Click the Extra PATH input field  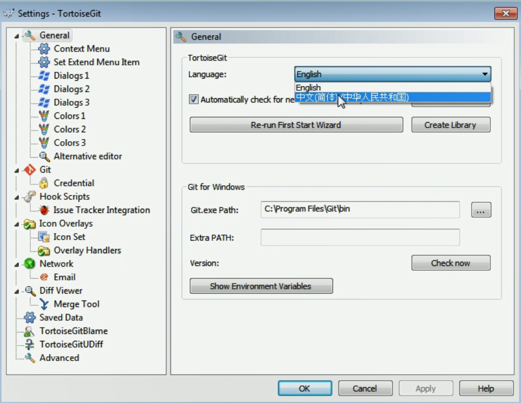click(x=360, y=237)
